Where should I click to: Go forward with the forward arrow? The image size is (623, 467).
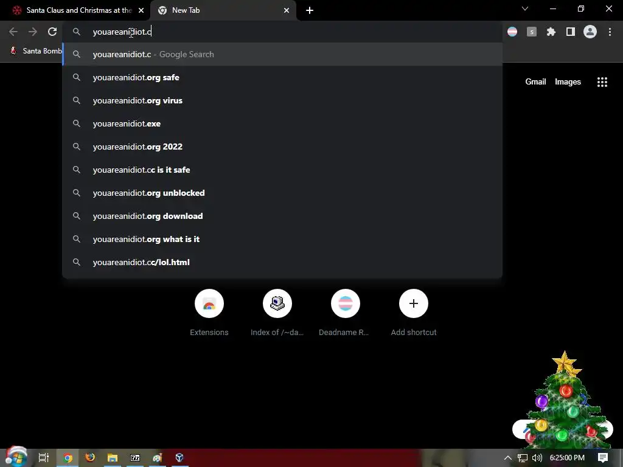tap(33, 32)
